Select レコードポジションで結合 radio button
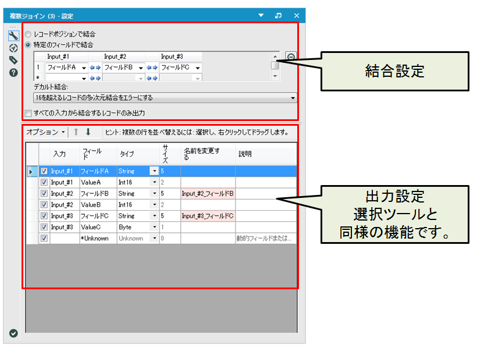The width and height of the screenshot is (477, 355). (29, 34)
